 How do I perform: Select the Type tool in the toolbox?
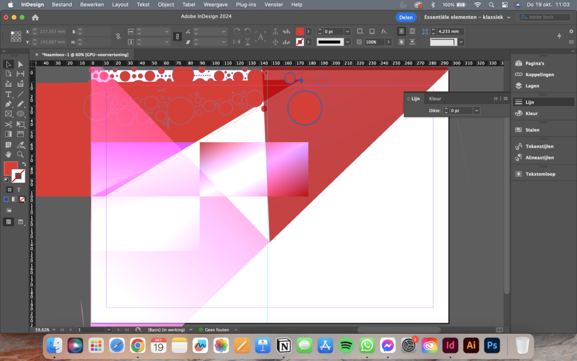pyautogui.click(x=8, y=94)
